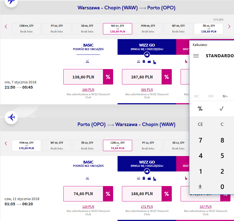Click the calculator M+ memory key
234x221 pixels.
[x=225, y=96]
